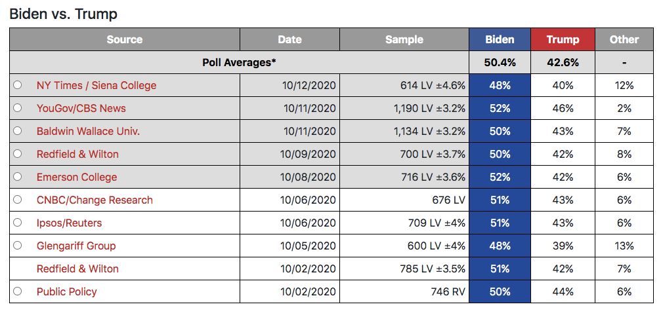Toggle the CNBC/Change Research radio button
663x317 pixels.
[17, 200]
